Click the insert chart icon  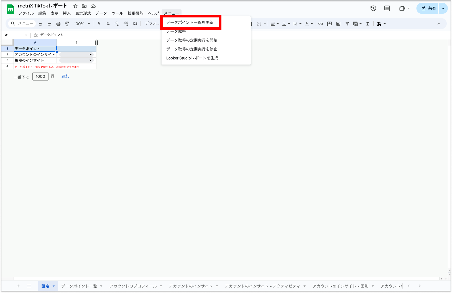click(x=338, y=24)
